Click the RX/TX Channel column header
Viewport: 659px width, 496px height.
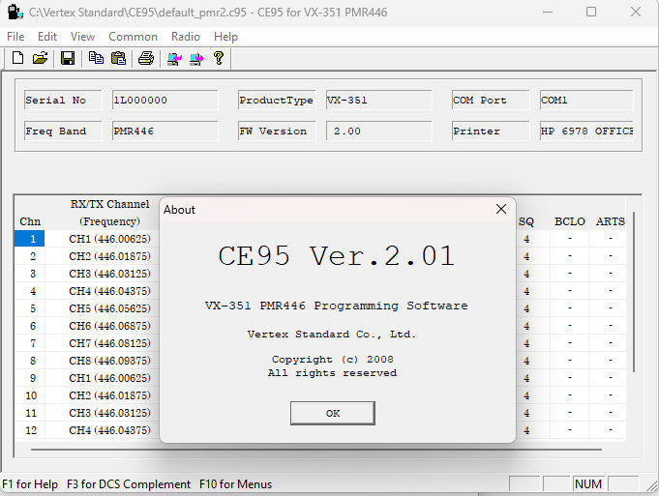[109, 213]
